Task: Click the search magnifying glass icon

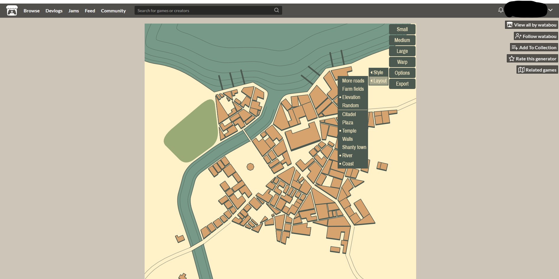Action: (x=276, y=10)
